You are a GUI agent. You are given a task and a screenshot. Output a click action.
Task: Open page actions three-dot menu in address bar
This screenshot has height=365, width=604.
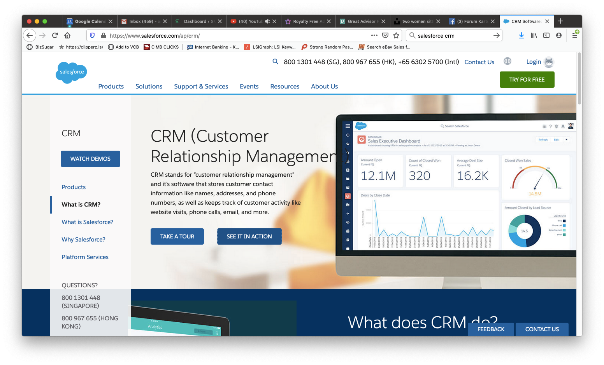[374, 35]
